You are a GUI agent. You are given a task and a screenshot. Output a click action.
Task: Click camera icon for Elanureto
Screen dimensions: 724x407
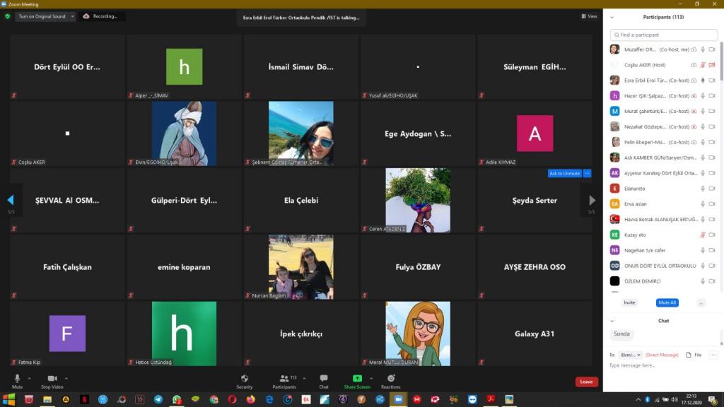click(712, 189)
